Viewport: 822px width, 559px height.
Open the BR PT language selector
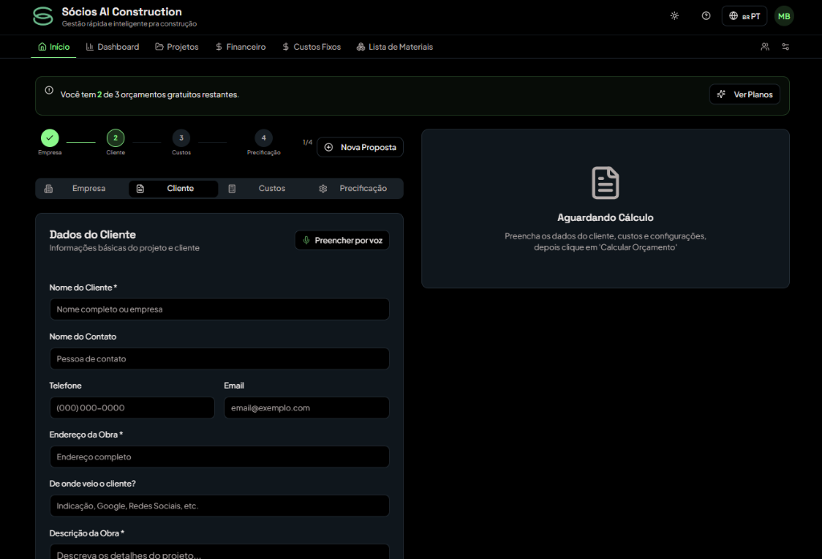coord(744,16)
